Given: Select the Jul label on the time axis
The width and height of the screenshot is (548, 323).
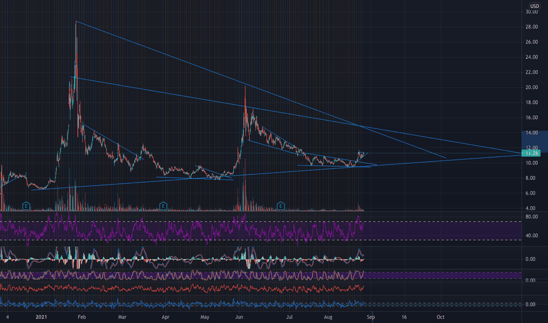Looking at the screenshot, I should click(x=289, y=317).
